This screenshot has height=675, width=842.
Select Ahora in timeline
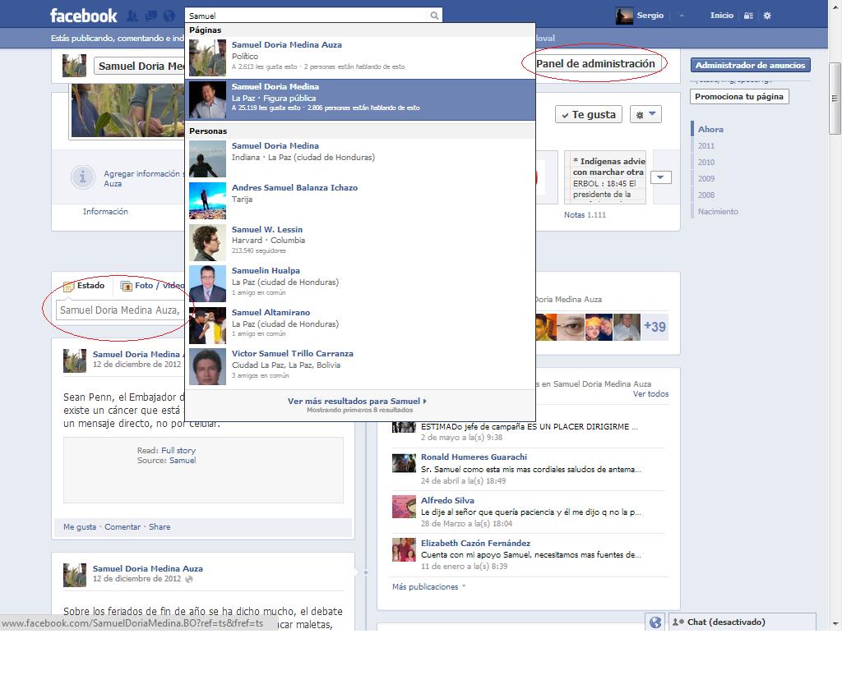pos(710,129)
